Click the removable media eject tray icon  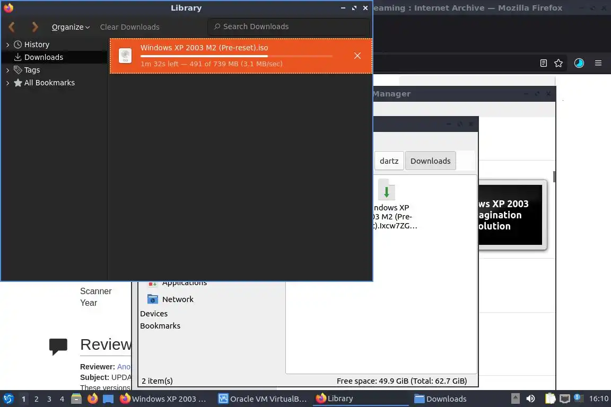pos(515,399)
